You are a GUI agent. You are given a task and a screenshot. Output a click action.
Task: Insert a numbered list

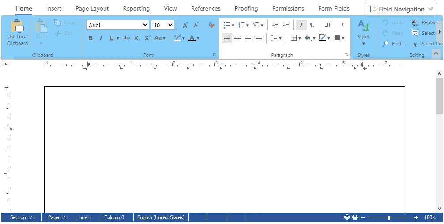coord(241,25)
